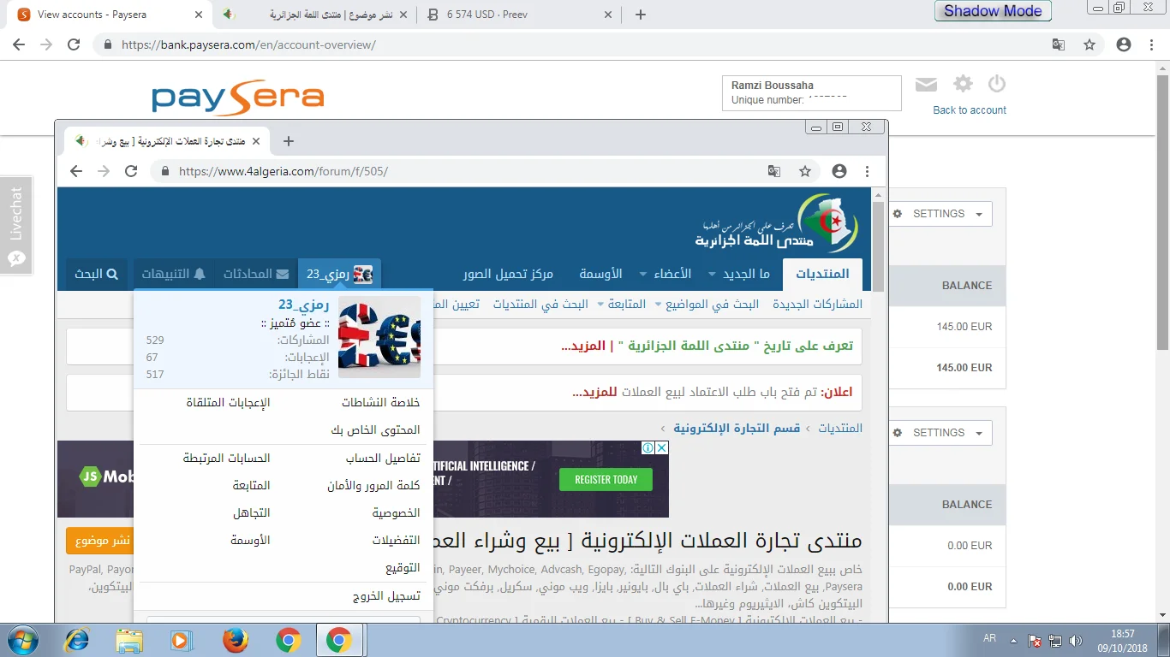Open Firefox from the Windows taskbar
This screenshot has width=1170, height=657.
point(235,640)
